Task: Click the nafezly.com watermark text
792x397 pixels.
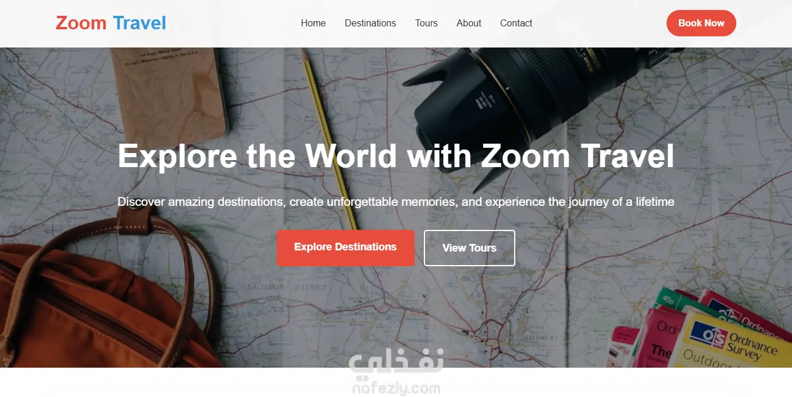Action: click(x=396, y=388)
